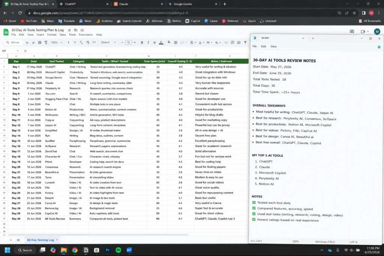Reload the page in Chrome
This screenshot has width=384, height=256.
(x=20, y=13)
